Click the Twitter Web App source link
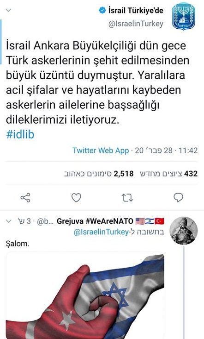Screen dimensions: 204x339 [x=101, y=151]
